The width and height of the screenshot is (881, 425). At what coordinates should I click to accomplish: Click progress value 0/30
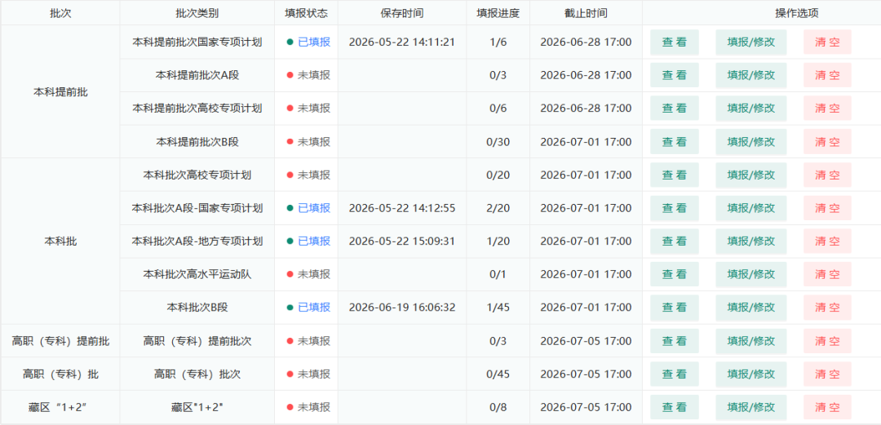point(498,142)
